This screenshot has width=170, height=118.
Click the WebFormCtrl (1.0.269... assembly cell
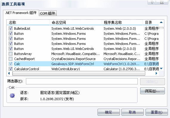[121, 64]
